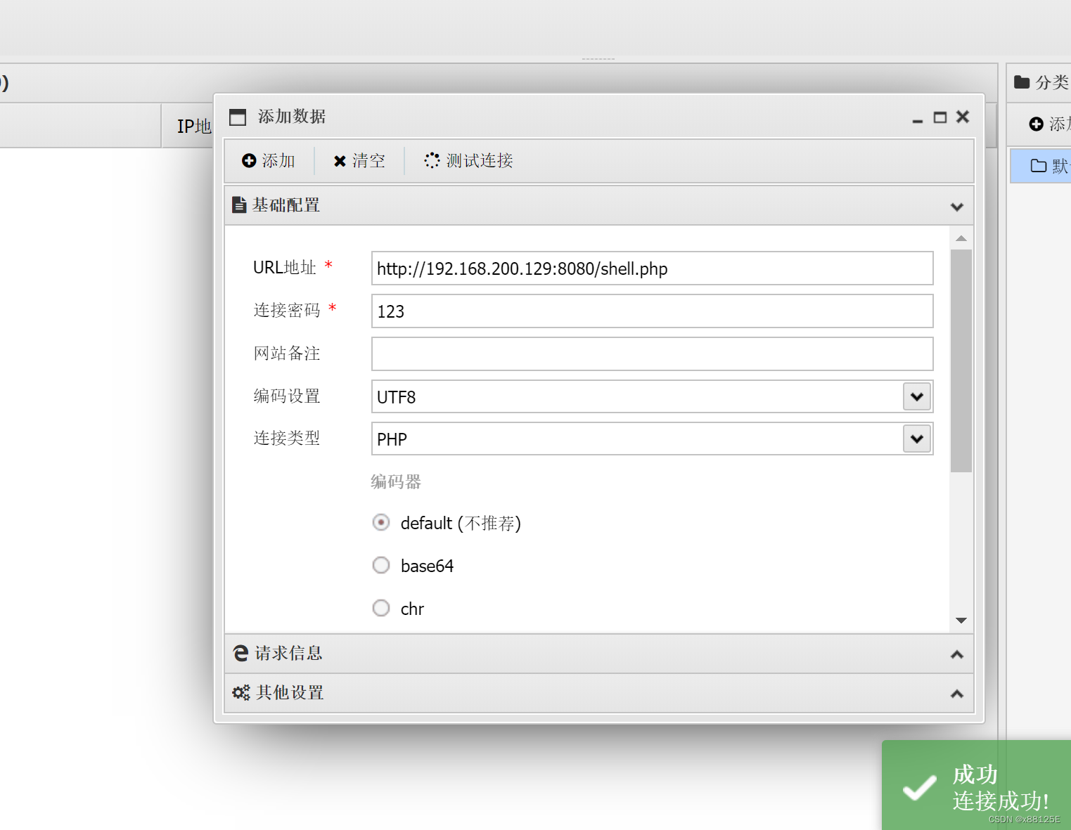Click the UTF8 encoding combo box
The height and width of the screenshot is (830, 1071).
tap(652, 397)
